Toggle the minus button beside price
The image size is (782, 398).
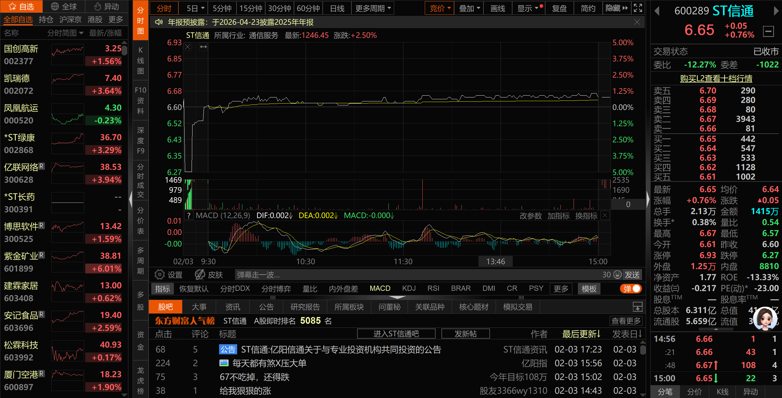(768, 31)
